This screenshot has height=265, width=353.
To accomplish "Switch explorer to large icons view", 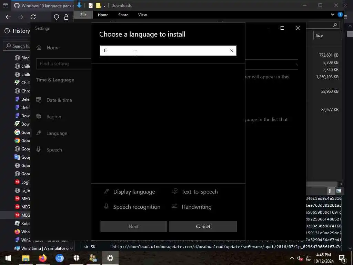I will 339,191.
